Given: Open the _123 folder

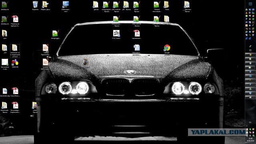Looking at the screenshot, I should pos(4,48).
